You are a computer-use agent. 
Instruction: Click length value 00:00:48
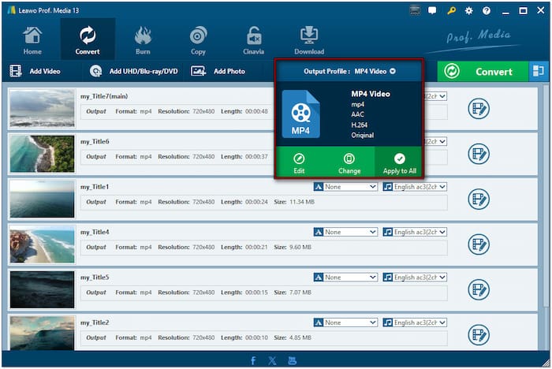tap(256, 111)
